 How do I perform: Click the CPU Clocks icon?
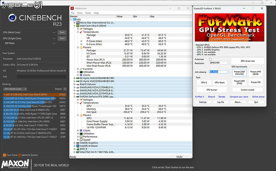point(81,75)
